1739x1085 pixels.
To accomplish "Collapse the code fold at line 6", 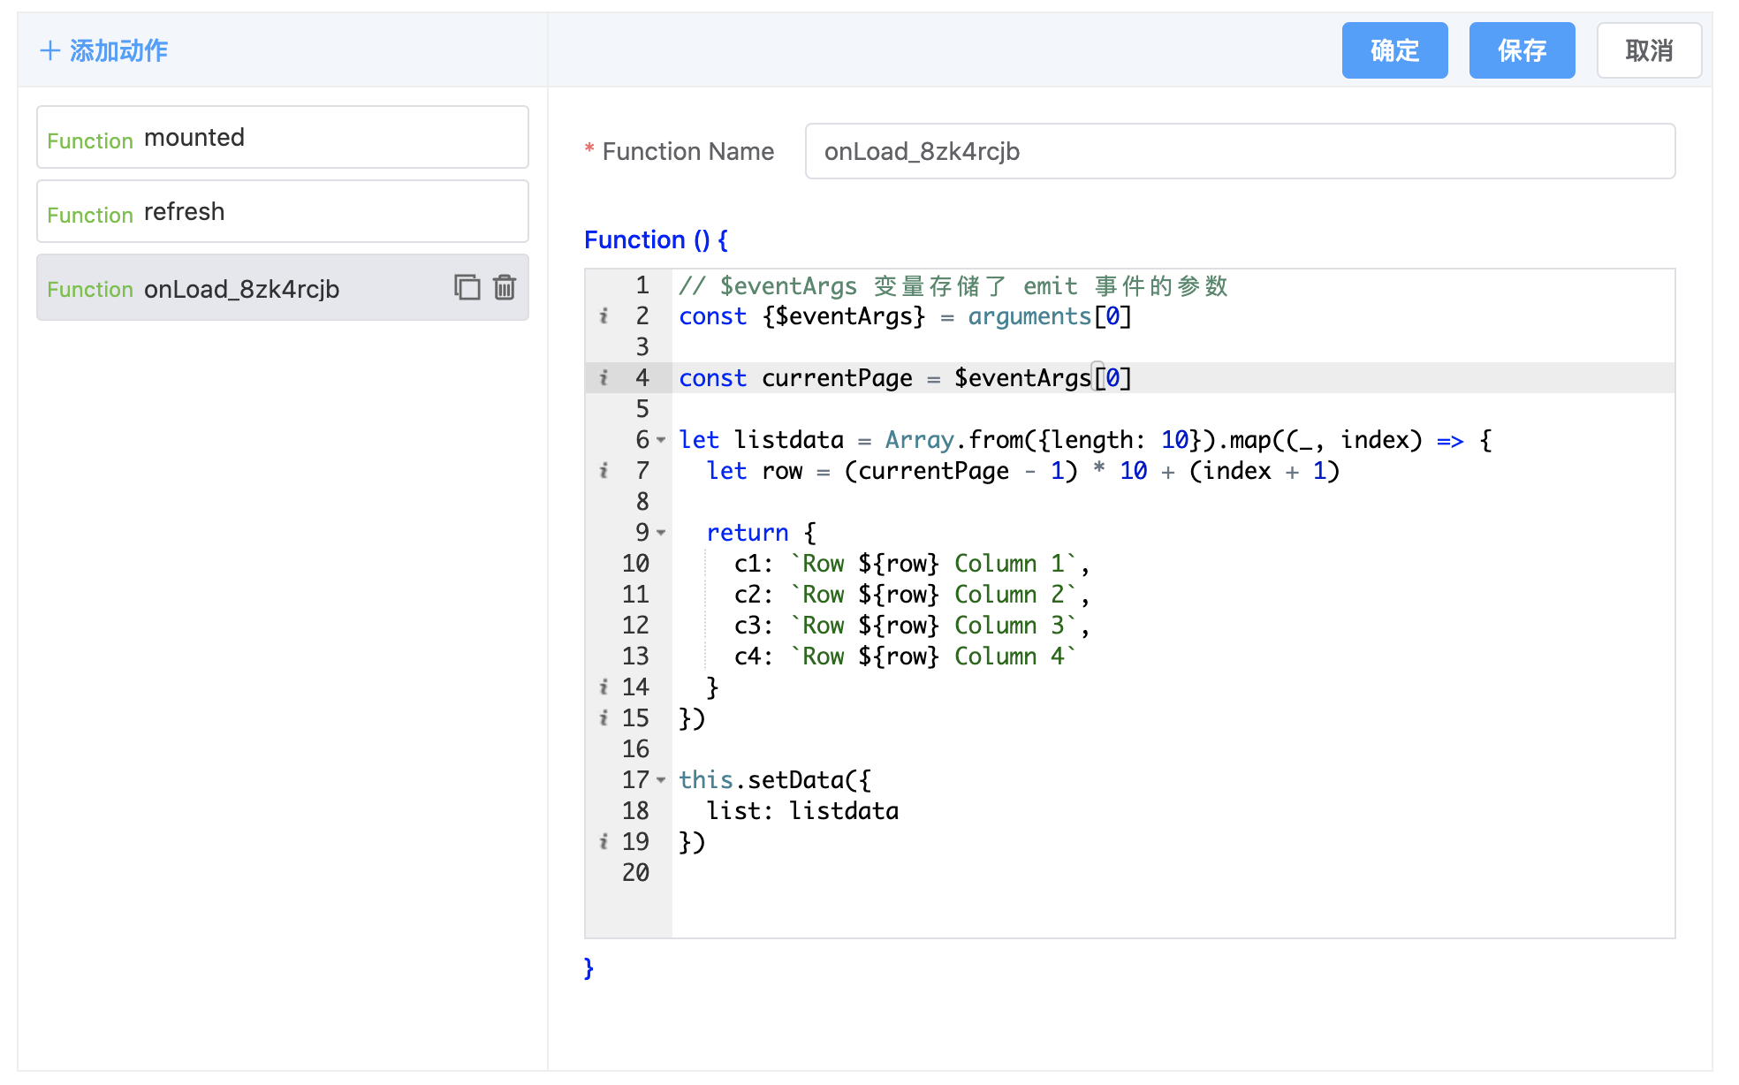I will pos(661,440).
